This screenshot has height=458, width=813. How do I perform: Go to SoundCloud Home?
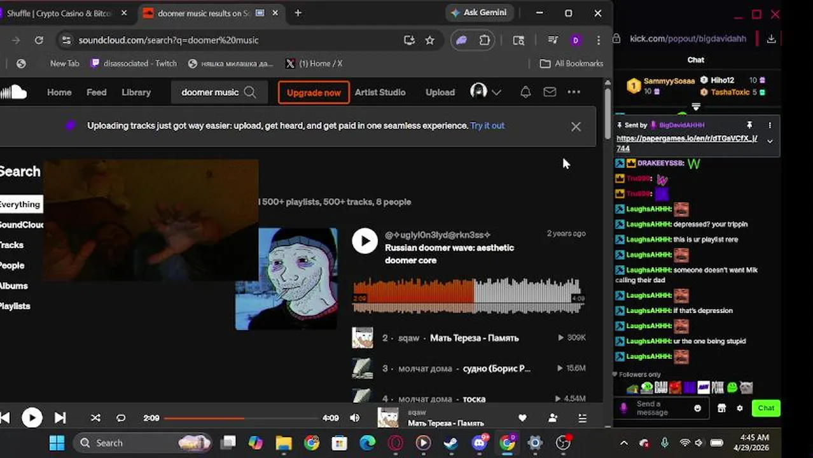coord(59,92)
